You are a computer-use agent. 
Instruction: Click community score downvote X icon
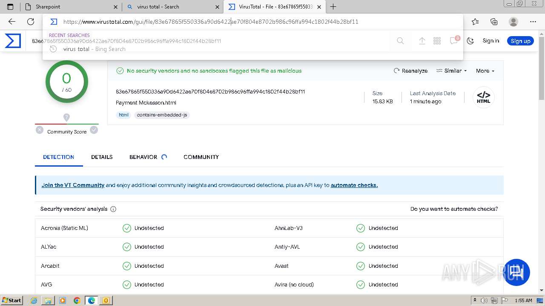point(40,130)
